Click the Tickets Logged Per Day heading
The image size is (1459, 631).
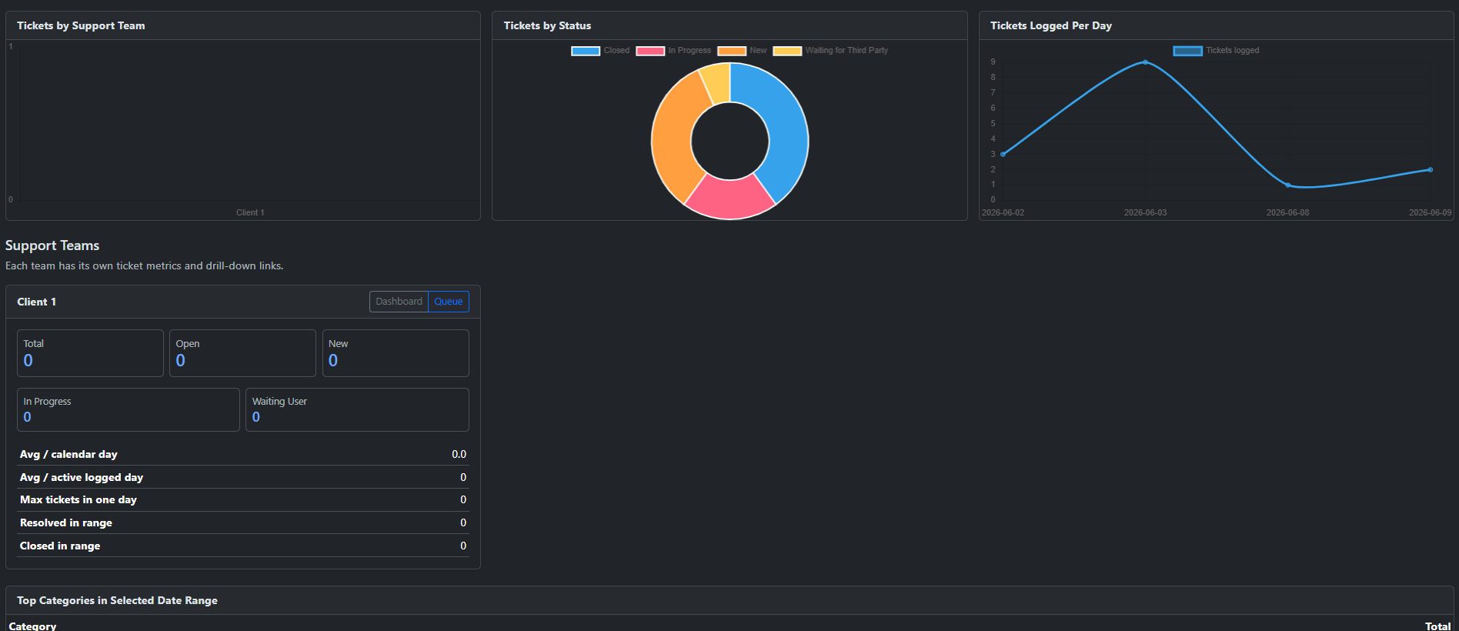pos(1050,25)
